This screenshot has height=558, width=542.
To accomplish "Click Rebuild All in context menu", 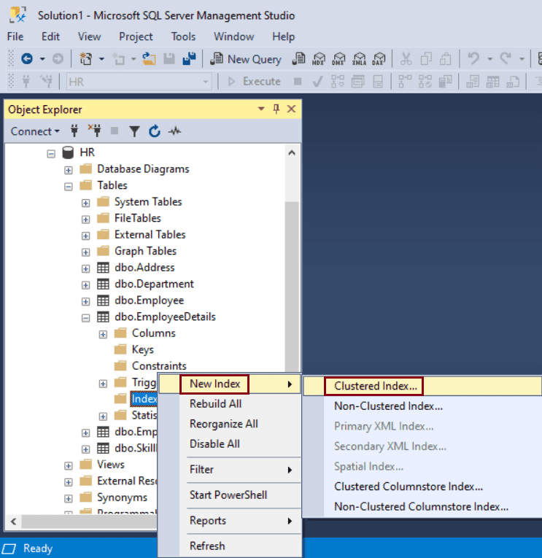I will pos(215,403).
